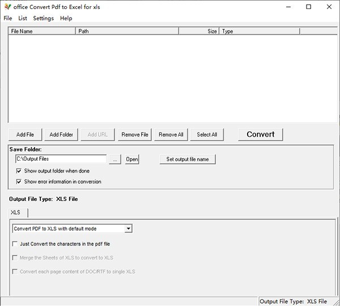Open the List menu
This screenshot has height=306, width=340.
tap(23, 19)
